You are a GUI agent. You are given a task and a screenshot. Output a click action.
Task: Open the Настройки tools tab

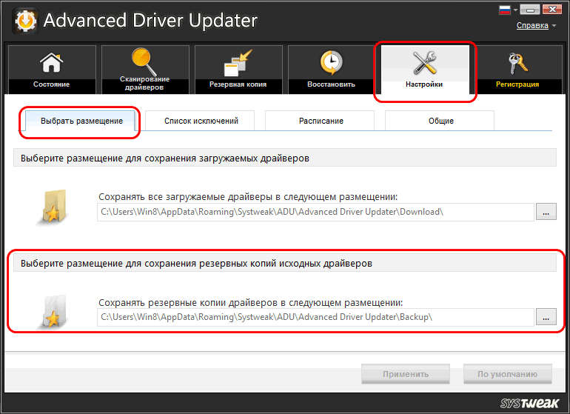click(425, 69)
